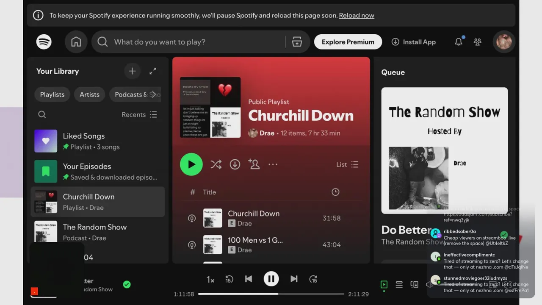Click the Do Better title in queue
Image resolution: width=542 pixels, height=305 pixels.
pyautogui.click(x=406, y=230)
